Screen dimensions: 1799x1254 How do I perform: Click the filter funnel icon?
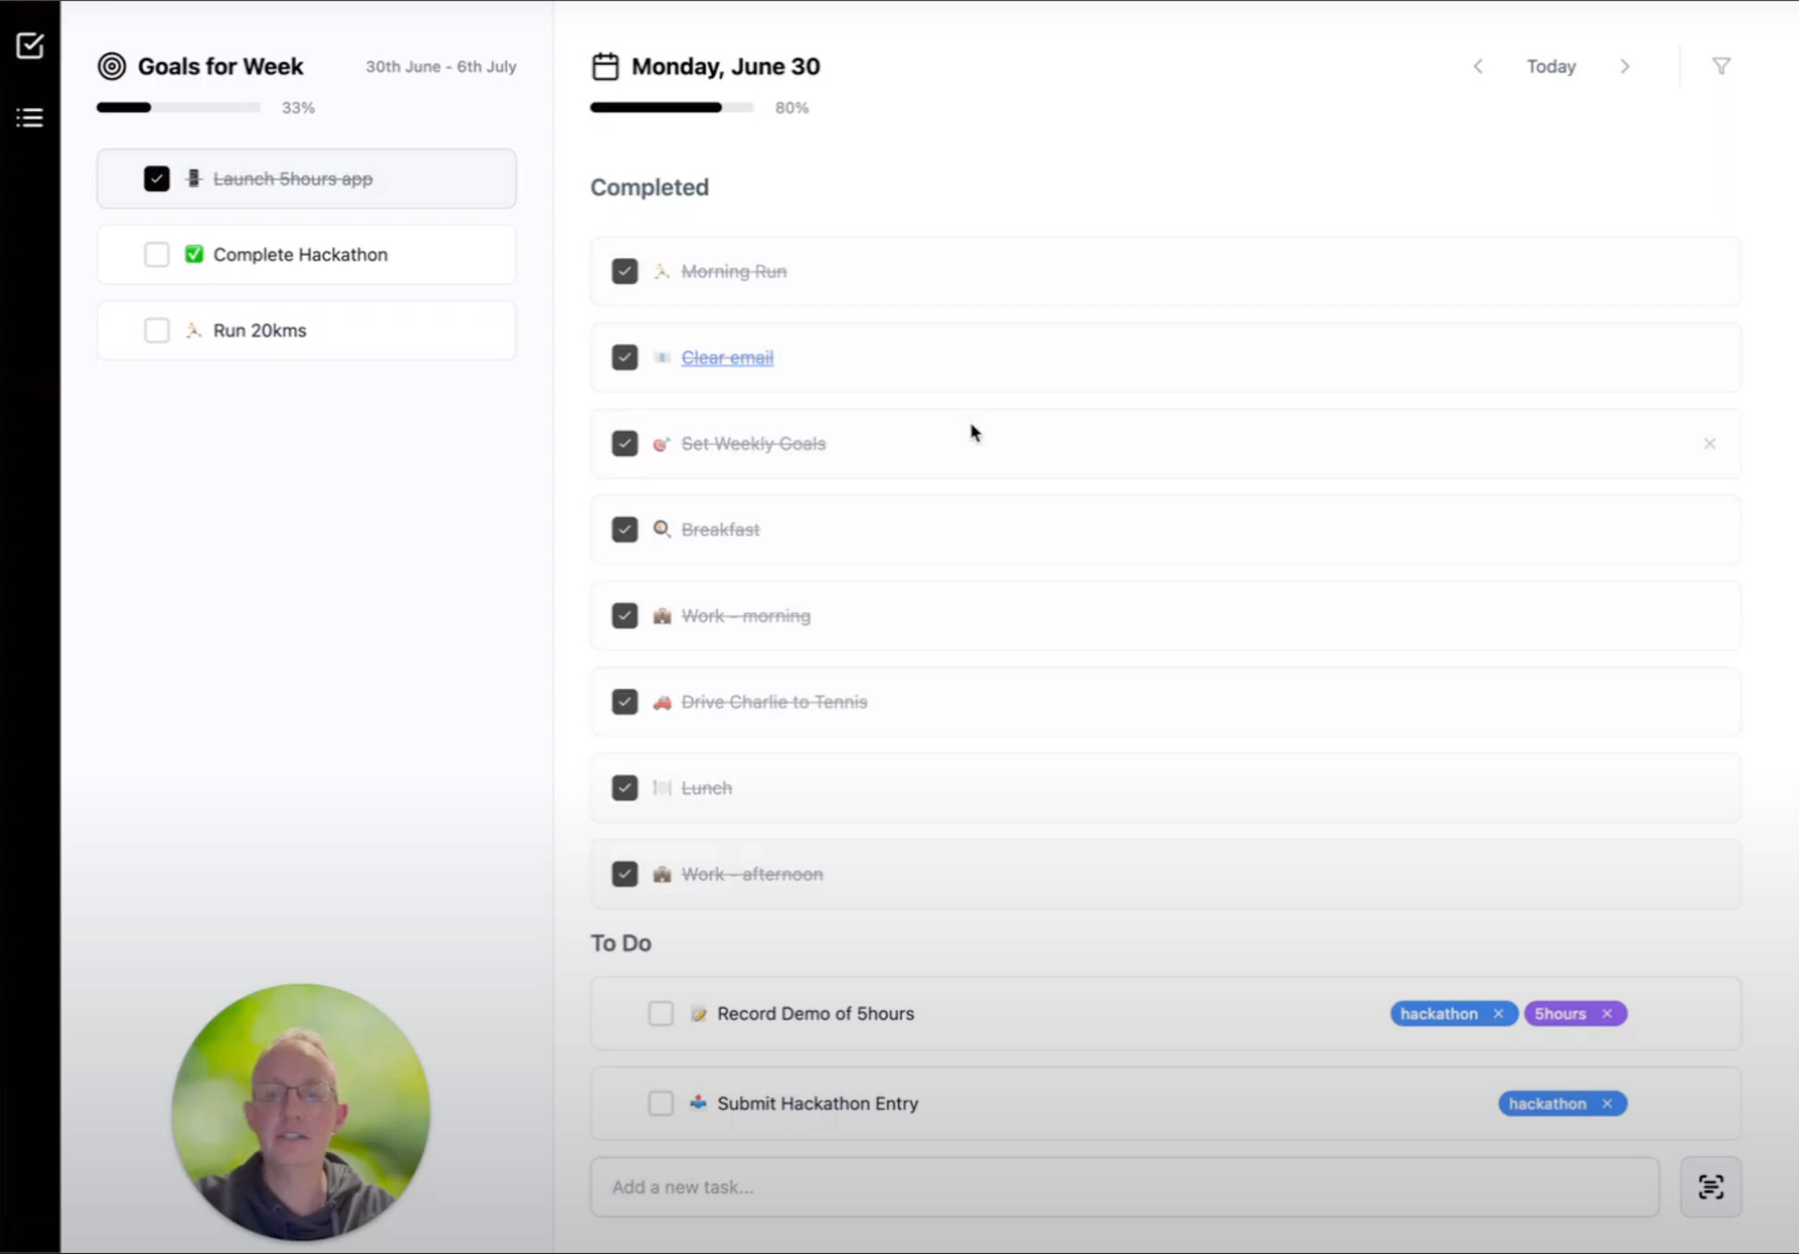[1721, 67]
